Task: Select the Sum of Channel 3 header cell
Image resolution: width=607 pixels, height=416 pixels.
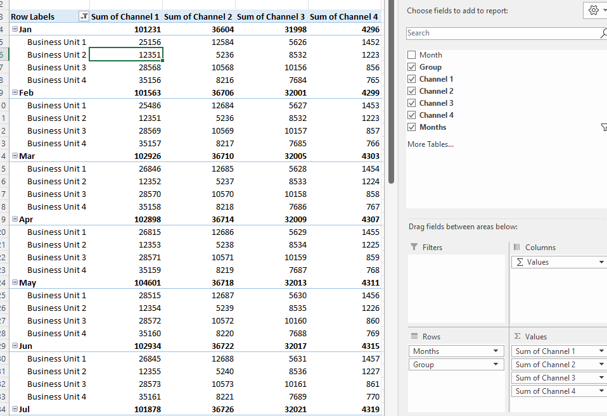Action: point(271,16)
